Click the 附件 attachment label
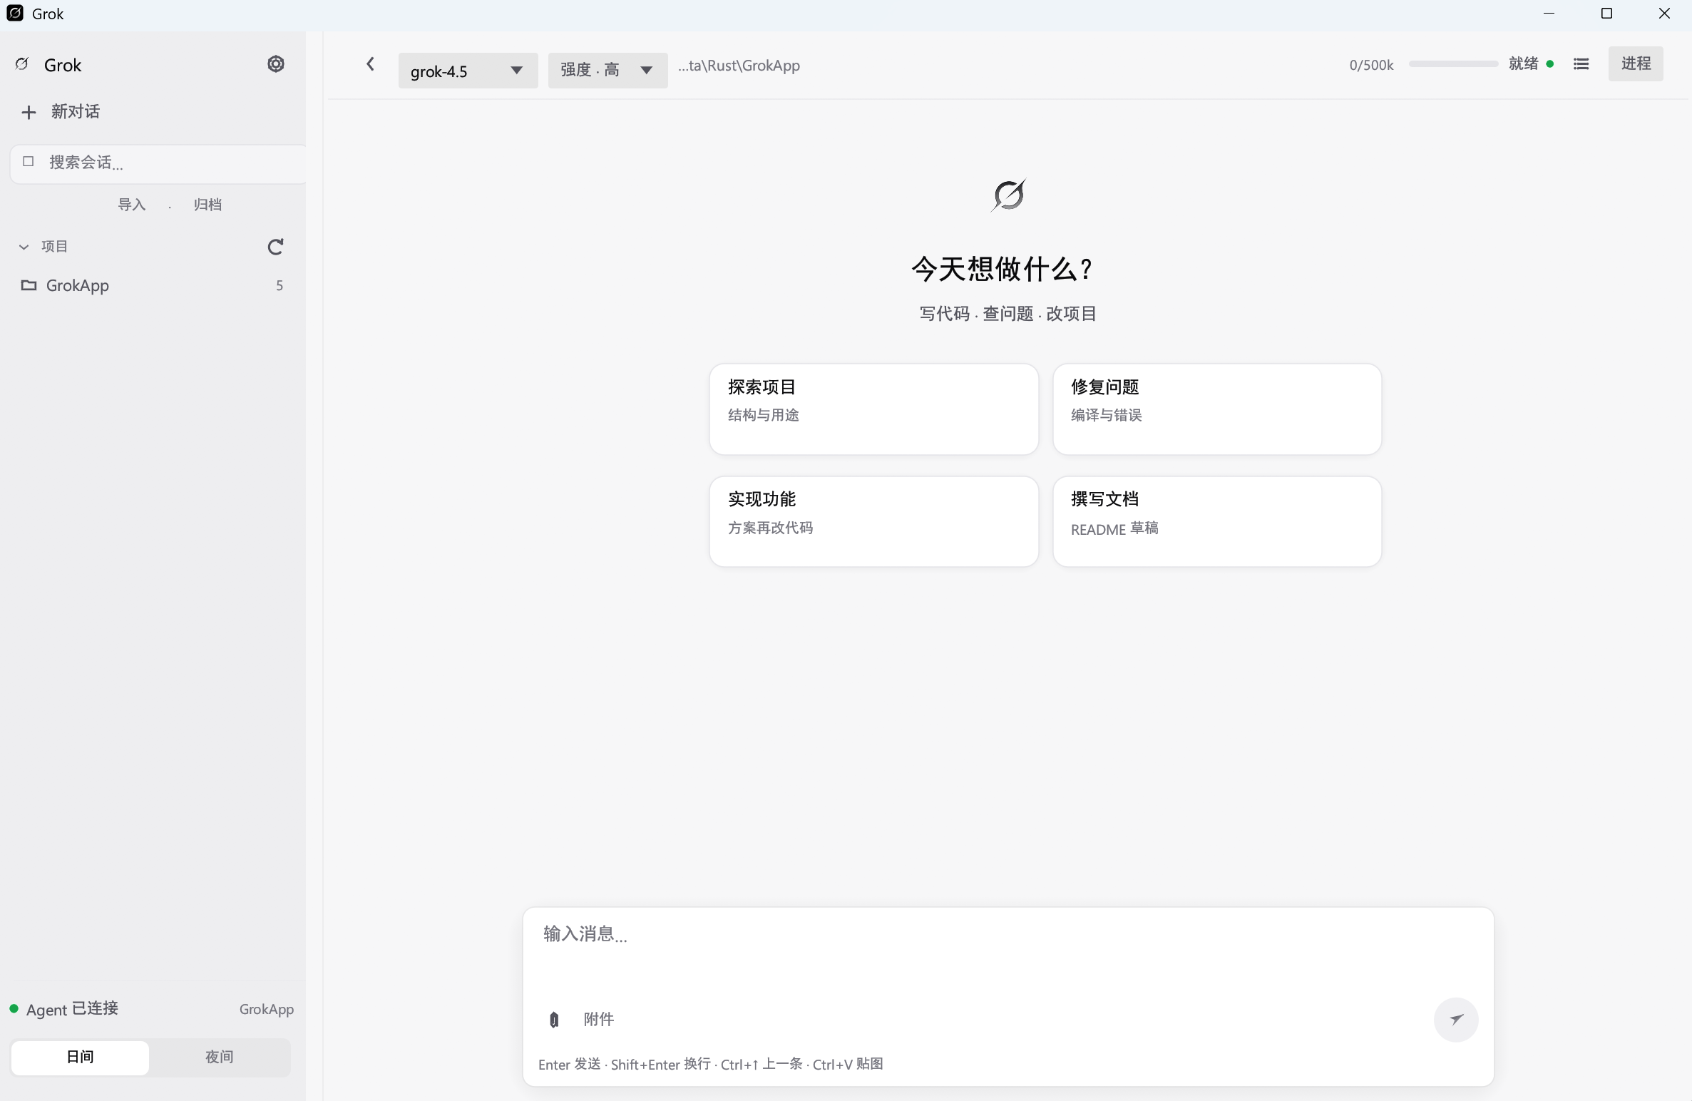 click(598, 1020)
